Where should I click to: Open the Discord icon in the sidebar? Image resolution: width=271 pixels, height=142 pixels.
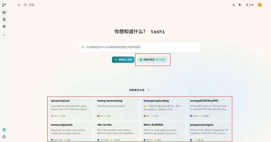[x=4, y=137]
